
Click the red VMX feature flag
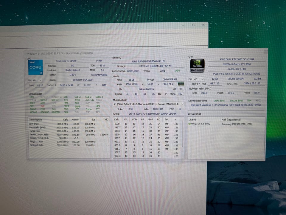point(43,106)
